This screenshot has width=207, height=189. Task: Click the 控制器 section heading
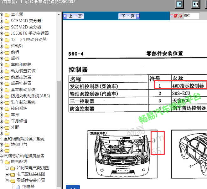78,69
